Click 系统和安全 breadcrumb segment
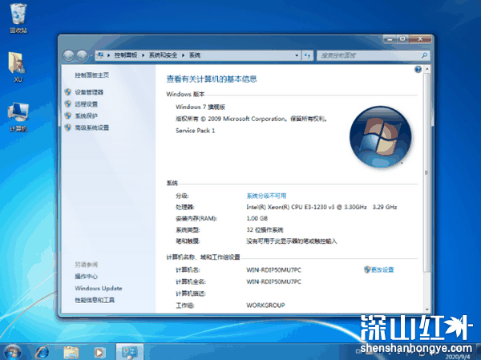The height and width of the screenshot is (360, 481). [x=163, y=55]
